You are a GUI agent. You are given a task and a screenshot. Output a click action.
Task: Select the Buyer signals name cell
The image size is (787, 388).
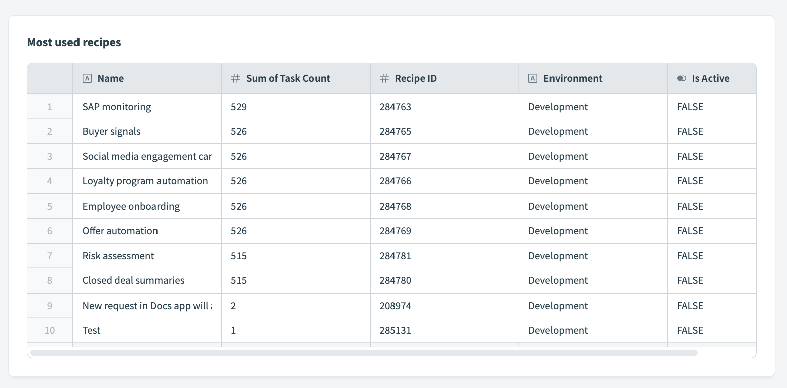coord(112,131)
